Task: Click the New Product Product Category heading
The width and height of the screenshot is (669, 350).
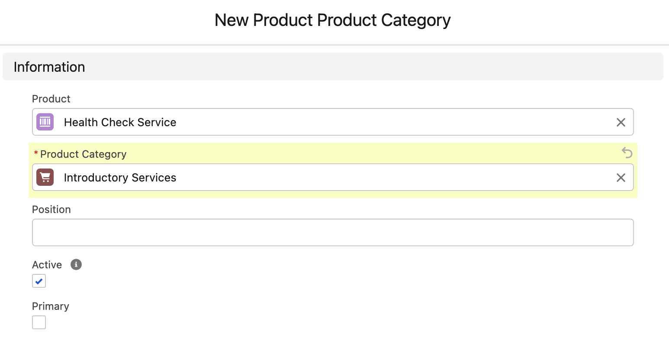Action: click(333, 20)
